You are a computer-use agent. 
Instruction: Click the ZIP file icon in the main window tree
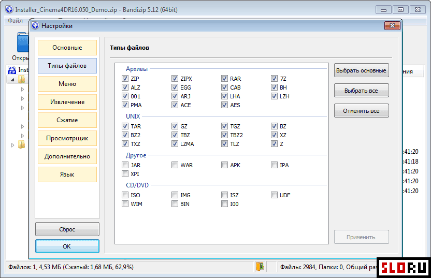click(12, 70)
